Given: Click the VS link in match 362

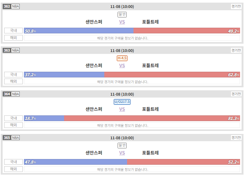Looking at the screenshot, I should (x=122, y=22).
